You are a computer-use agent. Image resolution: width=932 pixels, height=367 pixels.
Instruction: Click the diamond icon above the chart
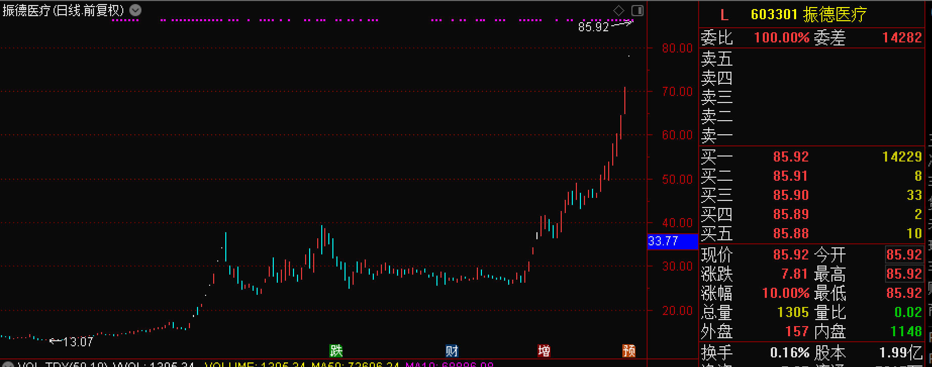[x=619, y=11]
